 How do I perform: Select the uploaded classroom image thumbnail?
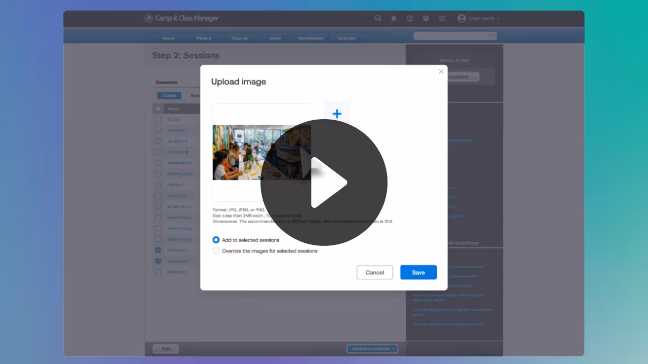(x=262, y=152)
